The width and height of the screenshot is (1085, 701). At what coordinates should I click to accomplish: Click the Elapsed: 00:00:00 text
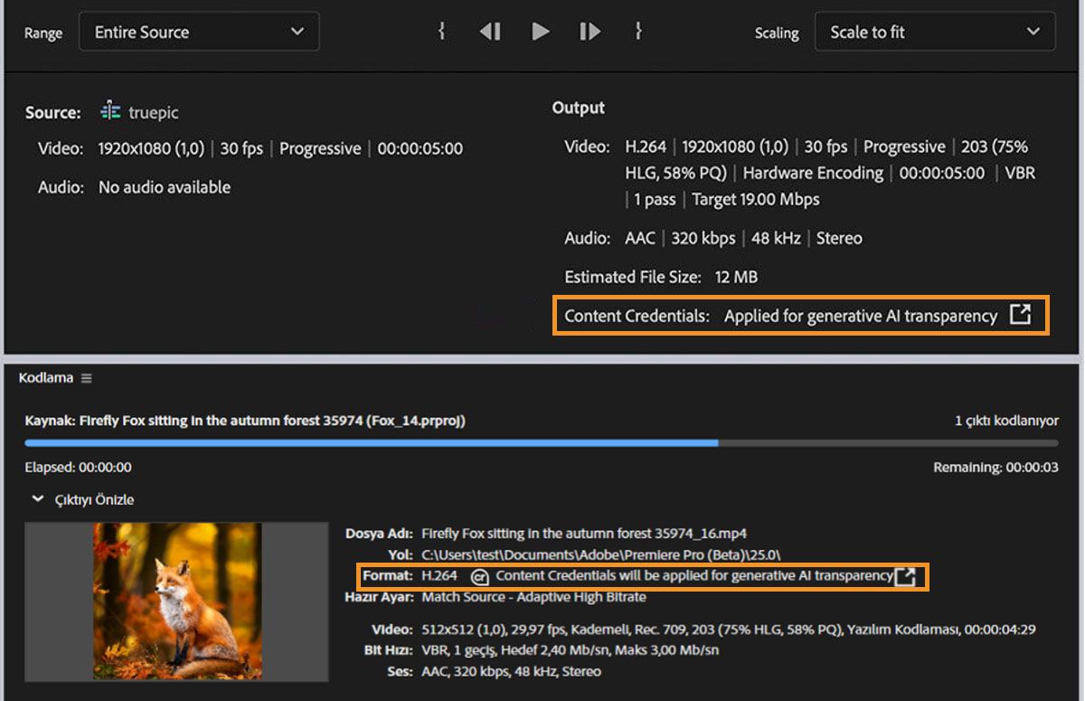click(x=79, y=468)
